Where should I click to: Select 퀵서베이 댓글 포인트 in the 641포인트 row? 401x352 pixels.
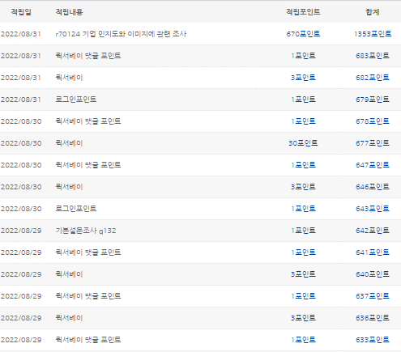[x=88, y=252]
